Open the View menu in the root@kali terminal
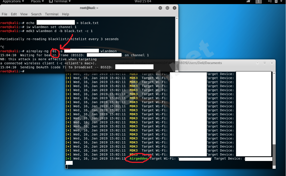The image size is (286, 176). pos(24,14)
